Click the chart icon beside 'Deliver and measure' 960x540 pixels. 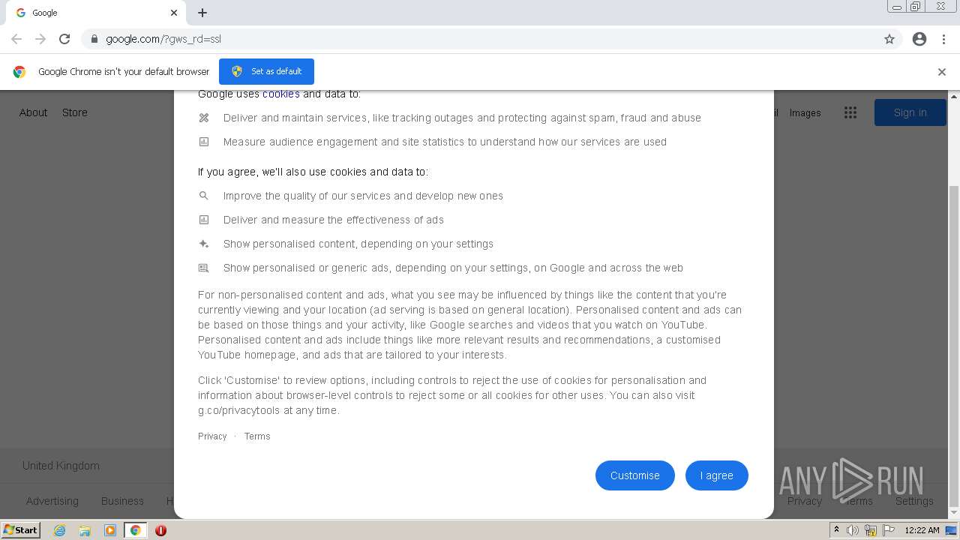tap(203, 220)
